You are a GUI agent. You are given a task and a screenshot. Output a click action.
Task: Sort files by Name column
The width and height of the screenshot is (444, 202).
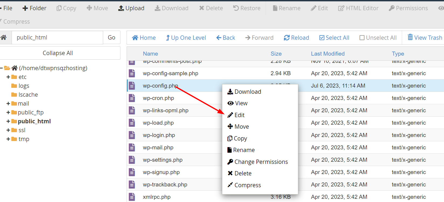150,54
